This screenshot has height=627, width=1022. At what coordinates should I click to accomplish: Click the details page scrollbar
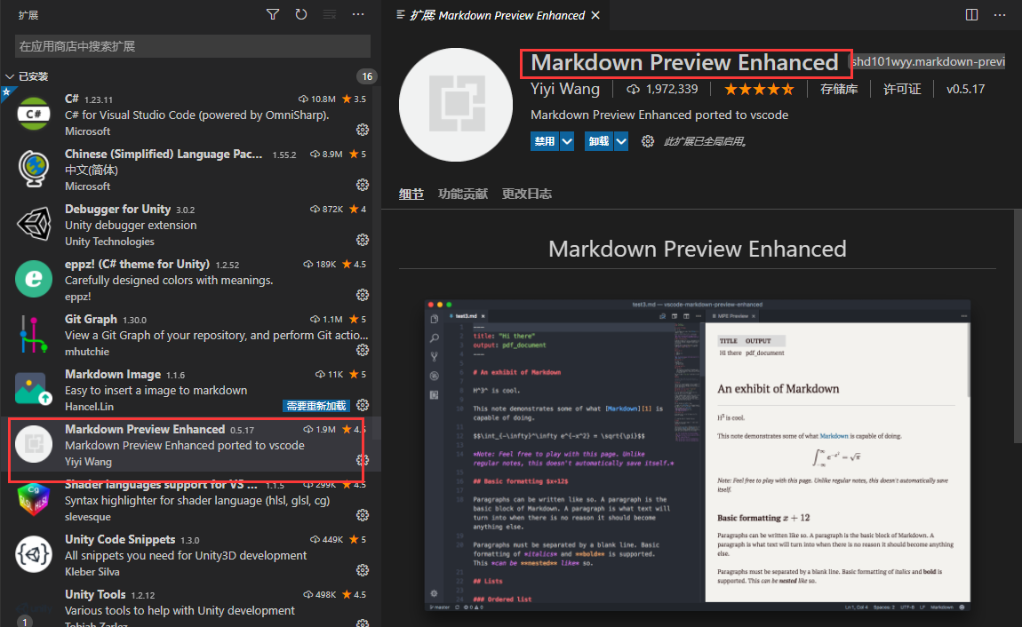coord(1018,327)
